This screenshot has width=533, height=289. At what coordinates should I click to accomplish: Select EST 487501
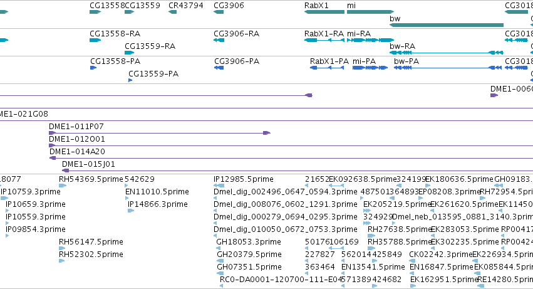[x=362, y=198]
